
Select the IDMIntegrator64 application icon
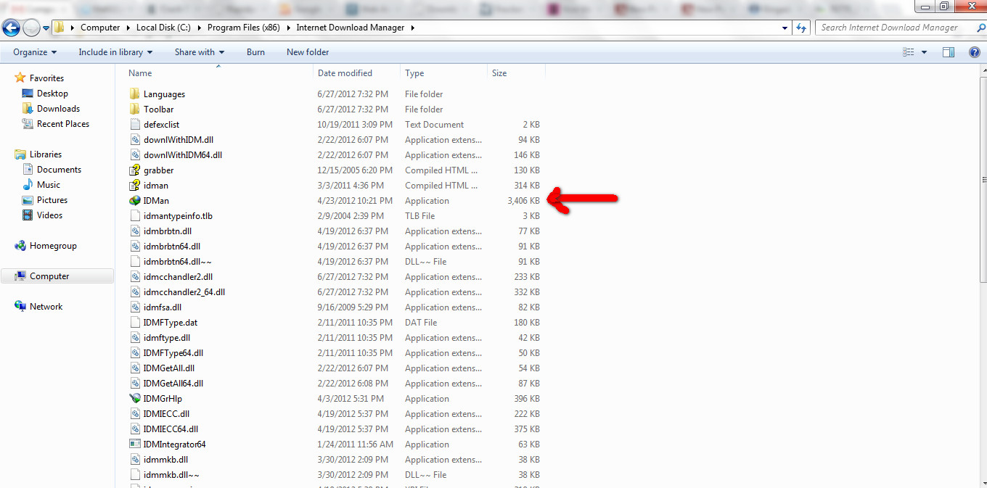point(134,444)
